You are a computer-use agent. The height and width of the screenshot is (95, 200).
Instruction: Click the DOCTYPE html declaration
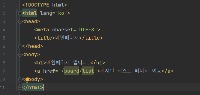(x=45, y=5)
